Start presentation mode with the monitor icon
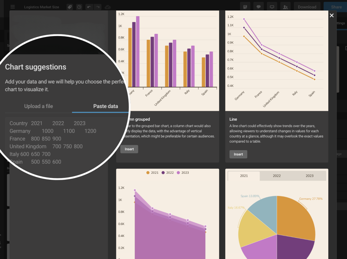The image size is (347, 259). [x=272, y=7]
